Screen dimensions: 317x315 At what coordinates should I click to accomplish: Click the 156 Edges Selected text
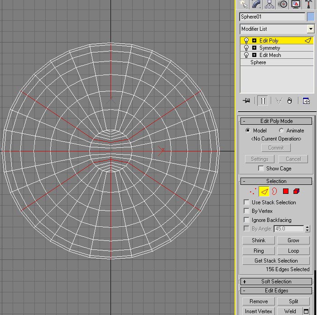coord(288,269)
